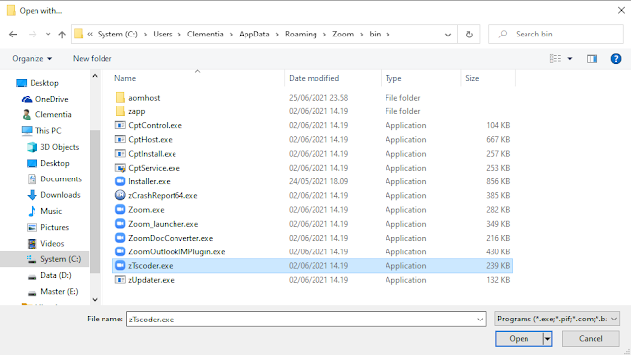Click the 282 KB size of Zoom.exe
Image resolution: width=631 pixels, height=355 pixels.
pyautogui.click(x=498, y=210)
